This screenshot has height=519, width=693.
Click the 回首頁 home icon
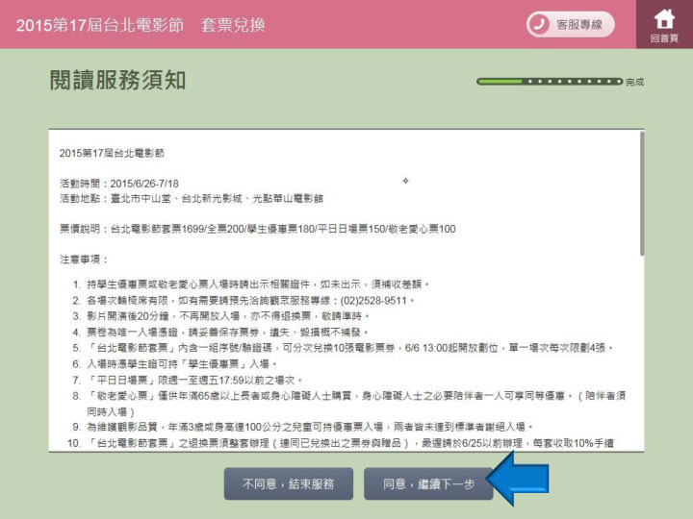(664, 24)
